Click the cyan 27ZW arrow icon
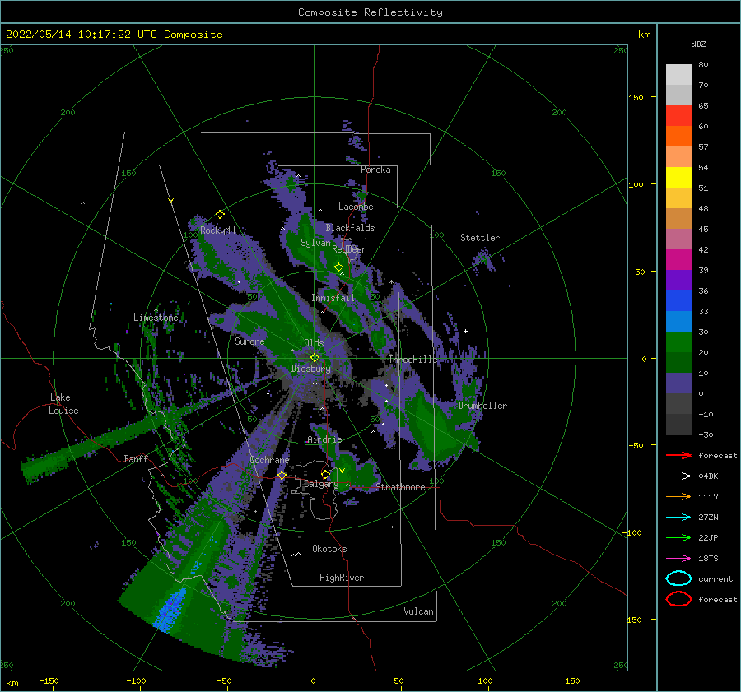The height and width of the screenshot is (692, 741). pyautogui.click(x=678, y=518)
